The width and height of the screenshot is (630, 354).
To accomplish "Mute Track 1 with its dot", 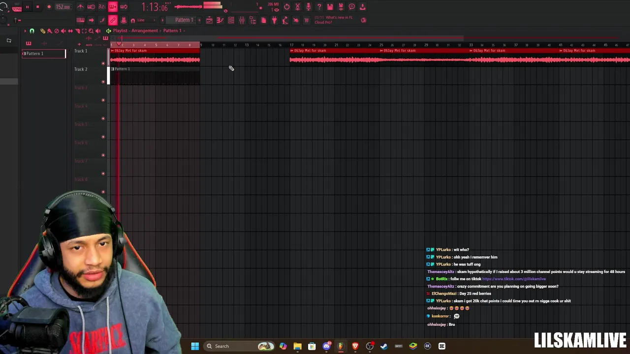I will 103,63.
